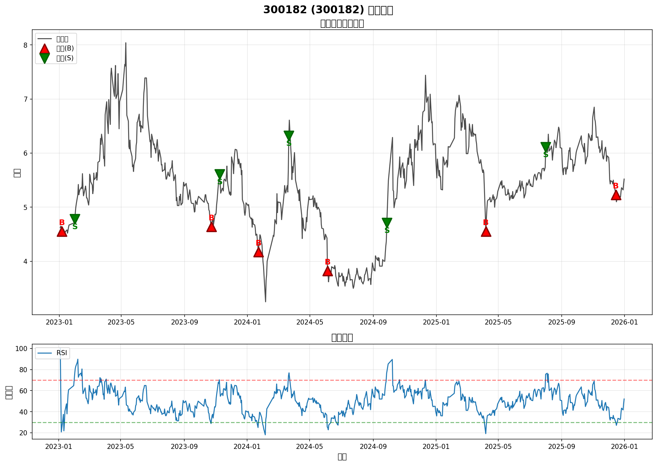This screenshot has width=657, height=465.
Task: Click the 2024-09 label on price chart axis
Action: click(373, 322)
